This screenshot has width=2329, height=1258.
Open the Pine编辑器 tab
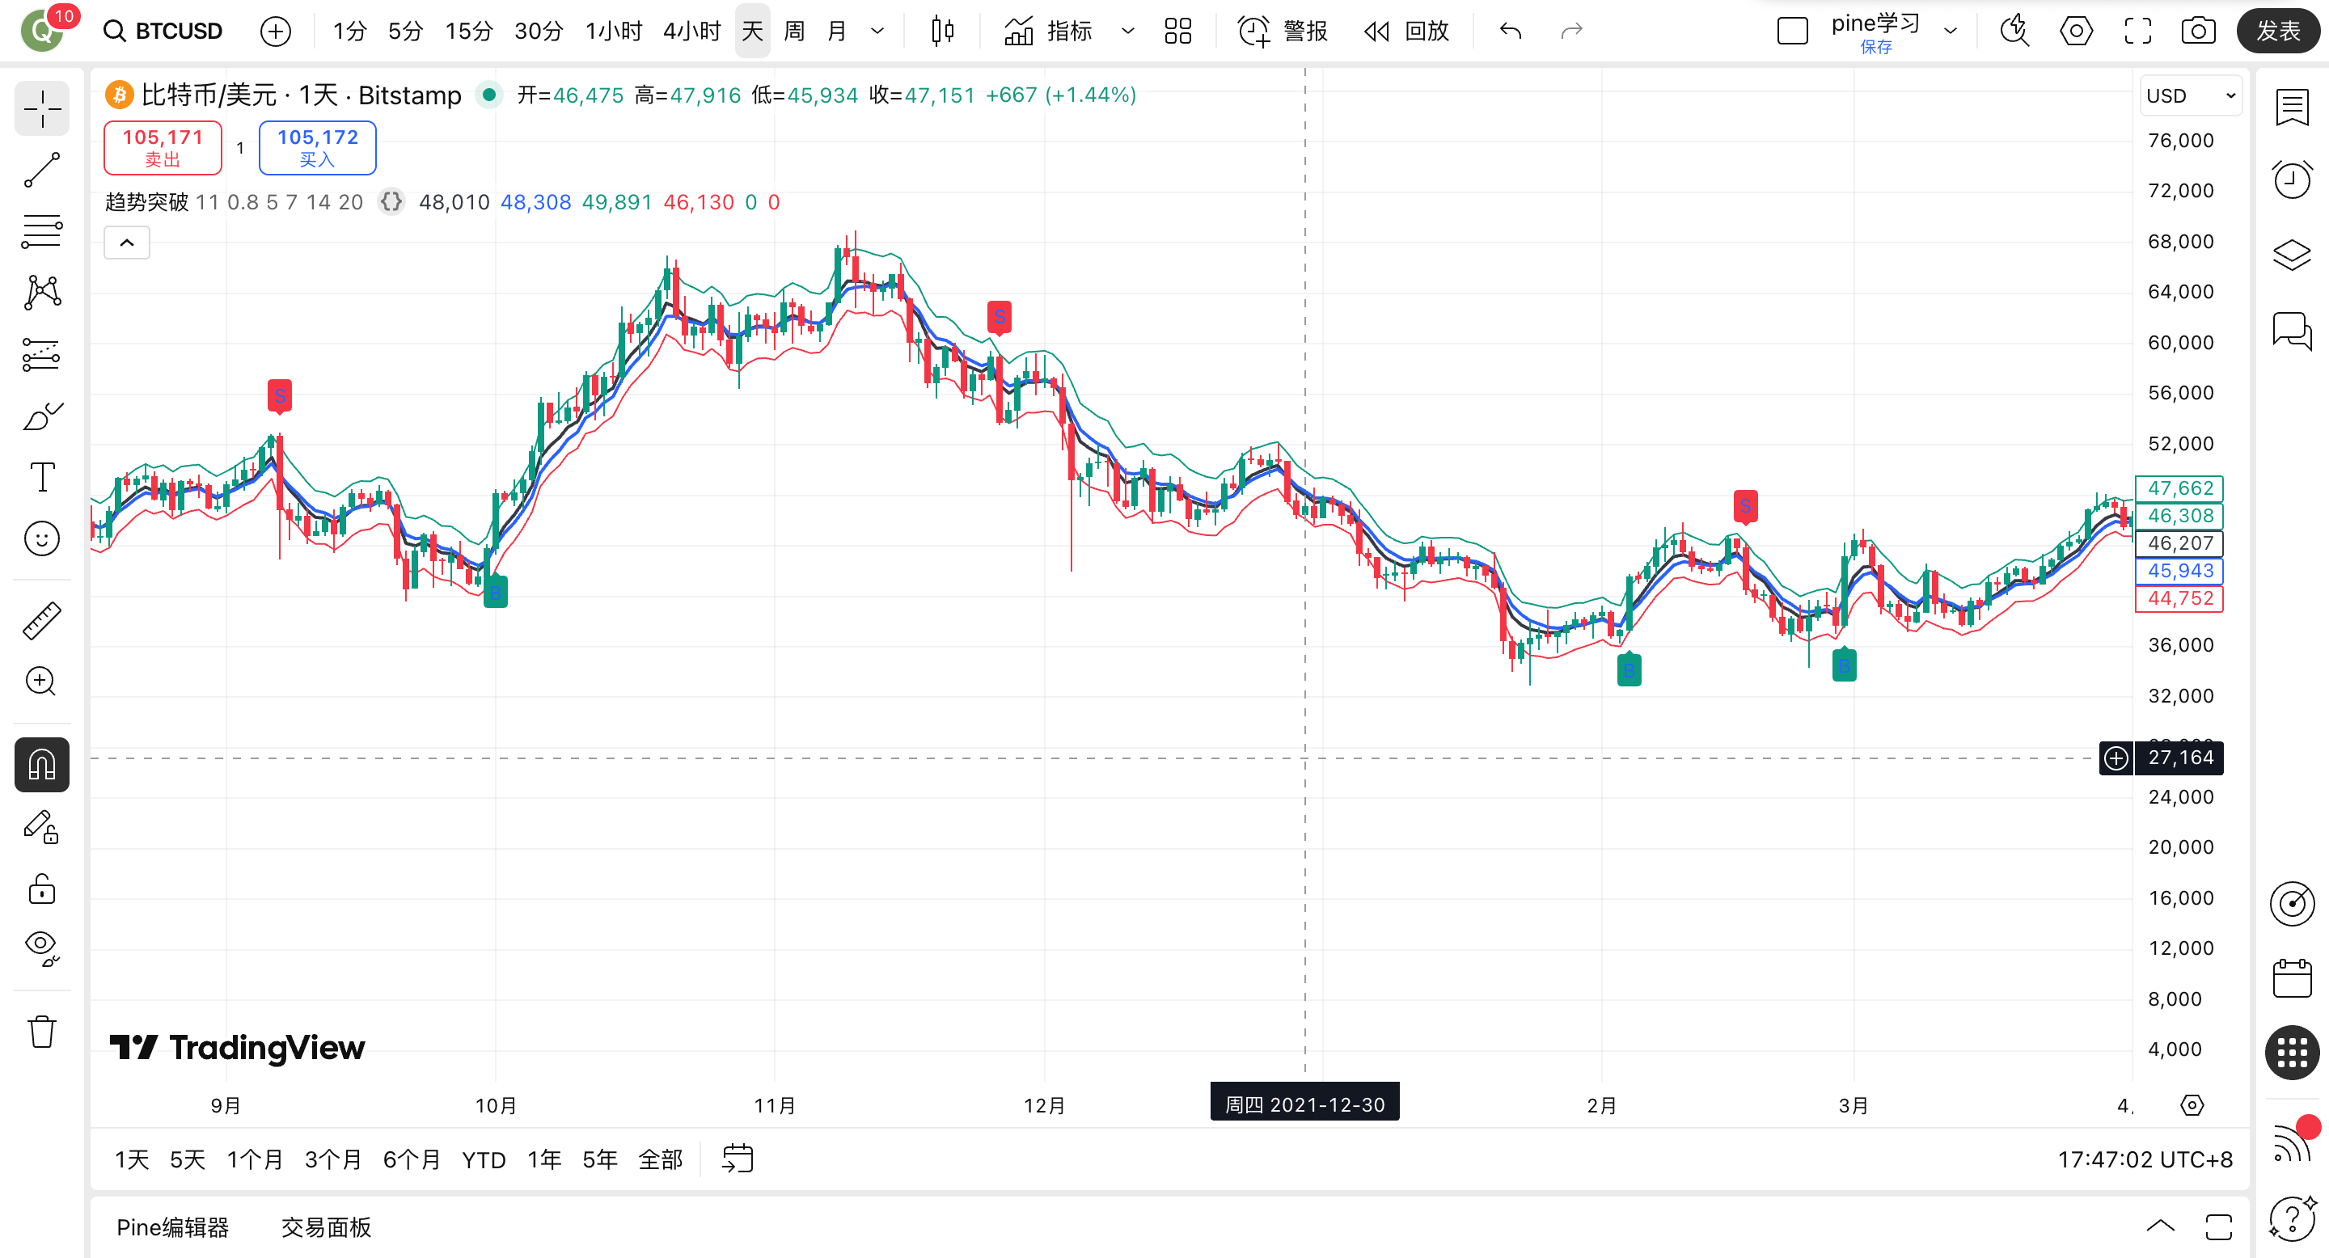(173, 1227)
